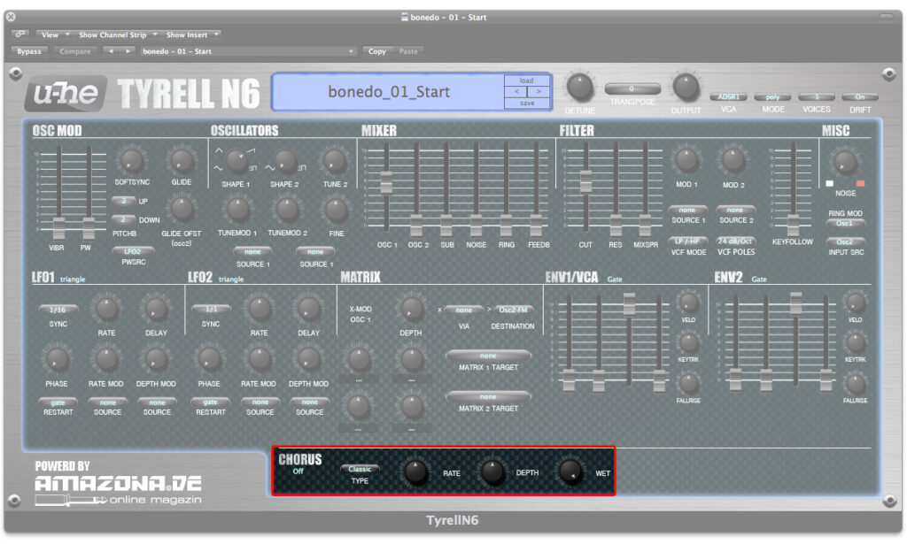Step to next preset in blue display
Viewport: 907px width, 544px height.
[x=539, y=92]
